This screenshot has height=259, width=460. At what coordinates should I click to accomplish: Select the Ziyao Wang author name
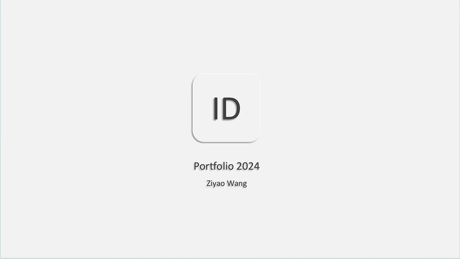coord(226,184)
